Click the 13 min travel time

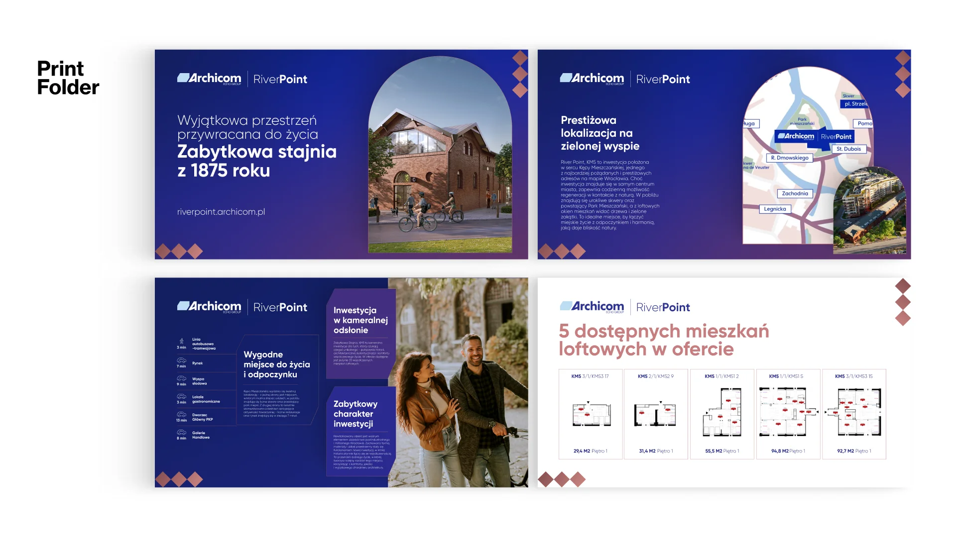pyautogui.click(x=181, y=420)
